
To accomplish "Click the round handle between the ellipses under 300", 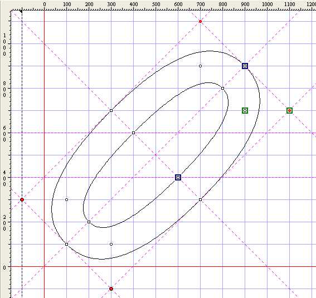I will coord(111,244).
